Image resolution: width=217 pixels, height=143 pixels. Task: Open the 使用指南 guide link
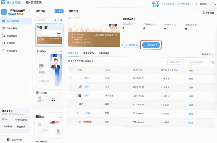point(184,4)
